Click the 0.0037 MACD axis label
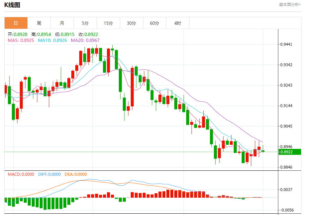 tap(286, 190)
